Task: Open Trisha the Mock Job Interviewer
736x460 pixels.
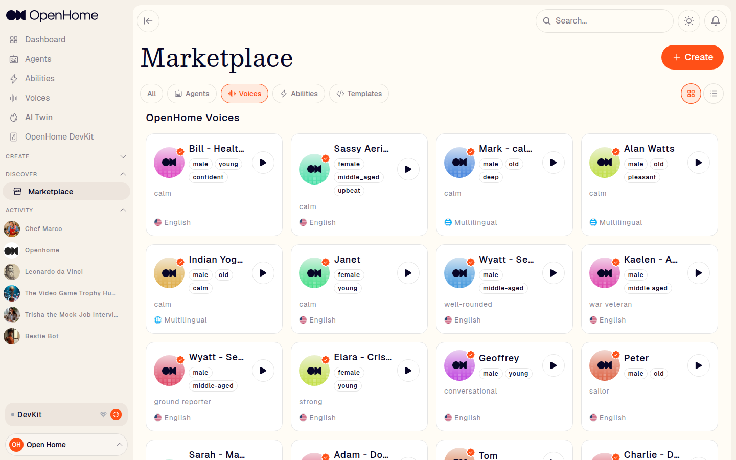Action: pyautogui.click(x=66, y=315)
